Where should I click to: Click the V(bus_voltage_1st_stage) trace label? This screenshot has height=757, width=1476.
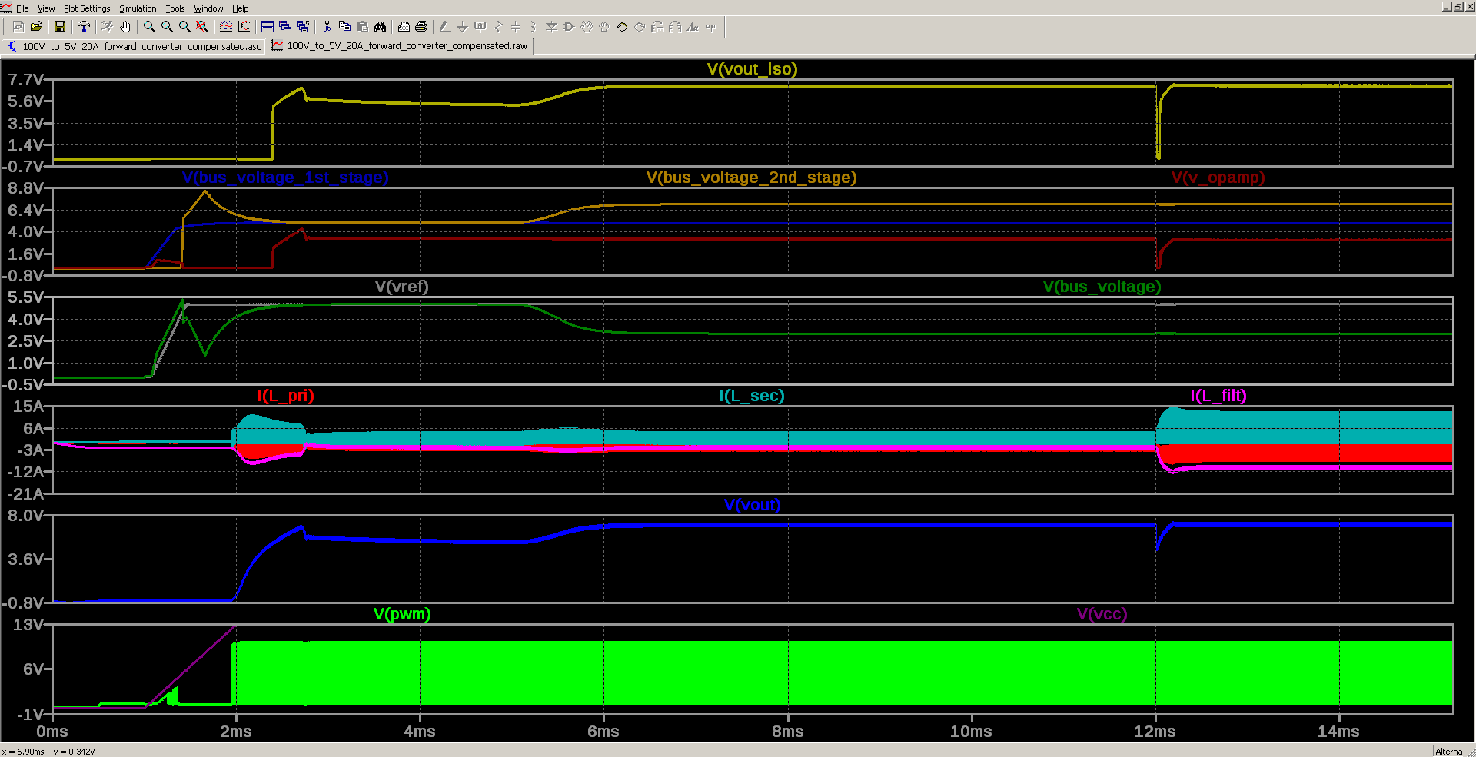pyautogui.click(x=285, y=178)
